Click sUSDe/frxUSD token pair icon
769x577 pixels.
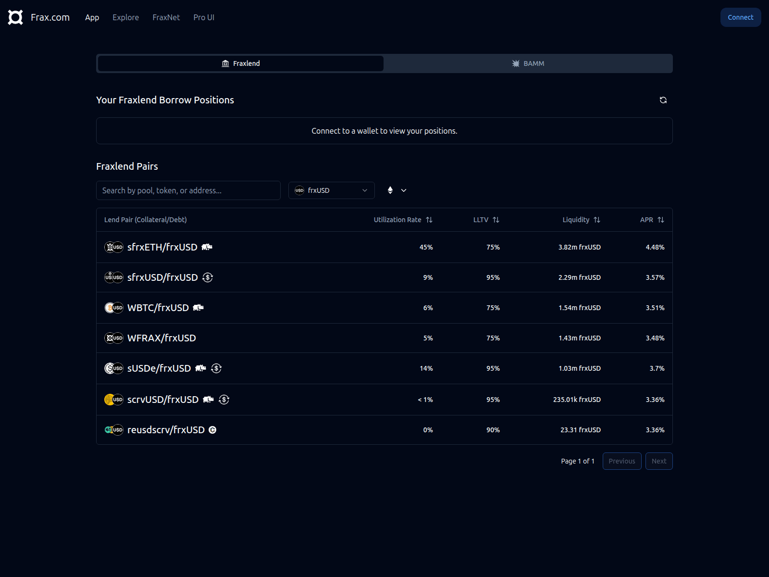click(x=114, y=368)
